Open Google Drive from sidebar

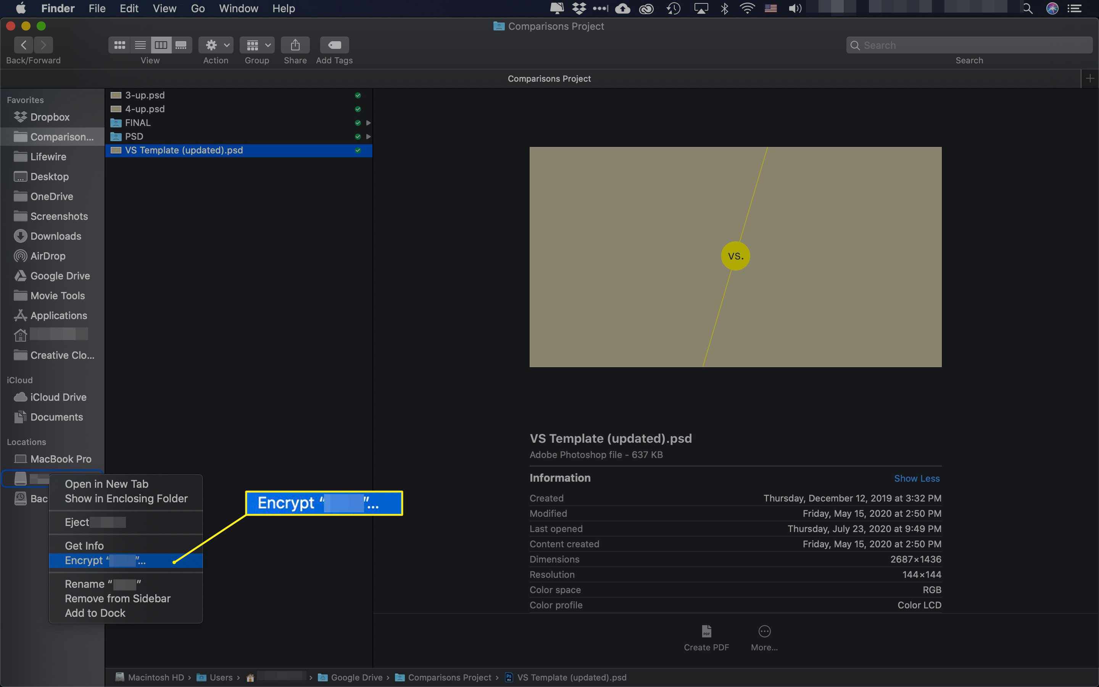click(x=60, y=276)
